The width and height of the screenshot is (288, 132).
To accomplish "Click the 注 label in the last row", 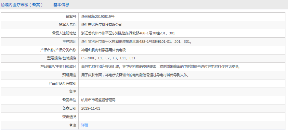I will tap(74, 125).
